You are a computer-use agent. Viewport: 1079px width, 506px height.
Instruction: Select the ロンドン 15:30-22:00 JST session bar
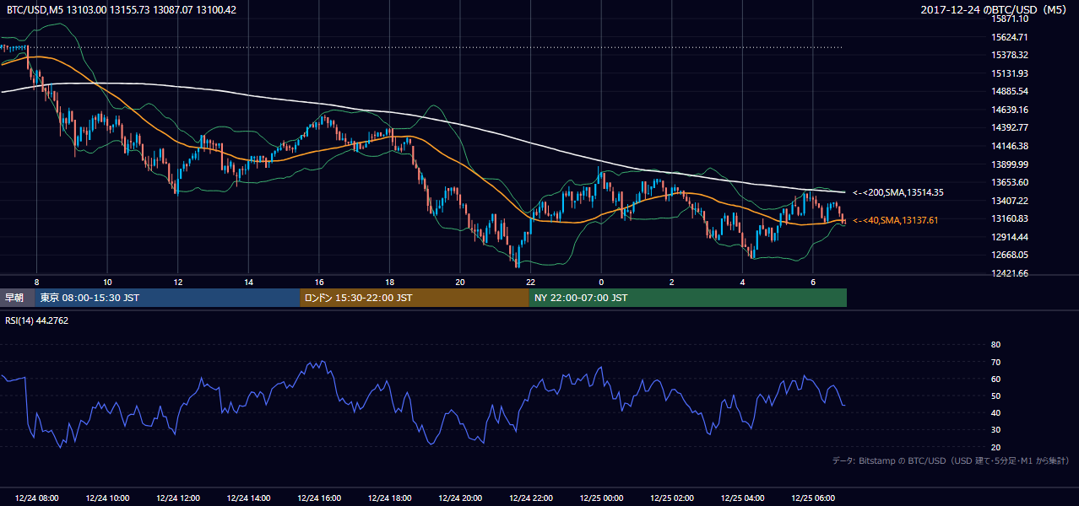(415, 298)
